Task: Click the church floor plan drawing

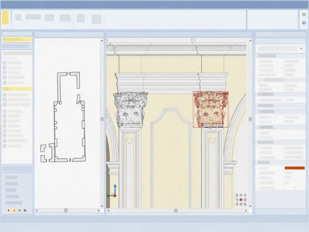Action: click(x=63, y=117)
